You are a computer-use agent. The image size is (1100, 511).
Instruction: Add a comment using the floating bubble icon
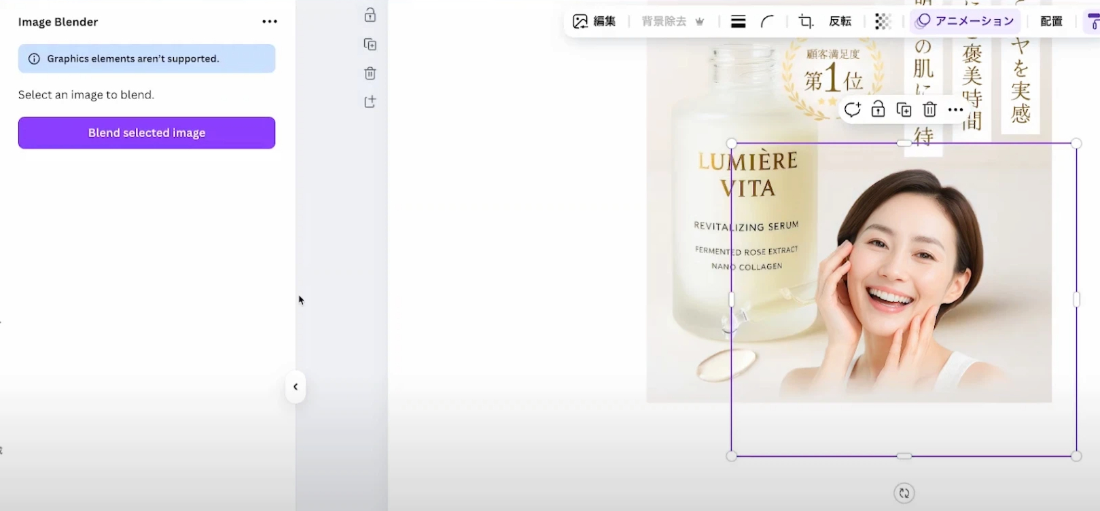(x=852, y=109)
